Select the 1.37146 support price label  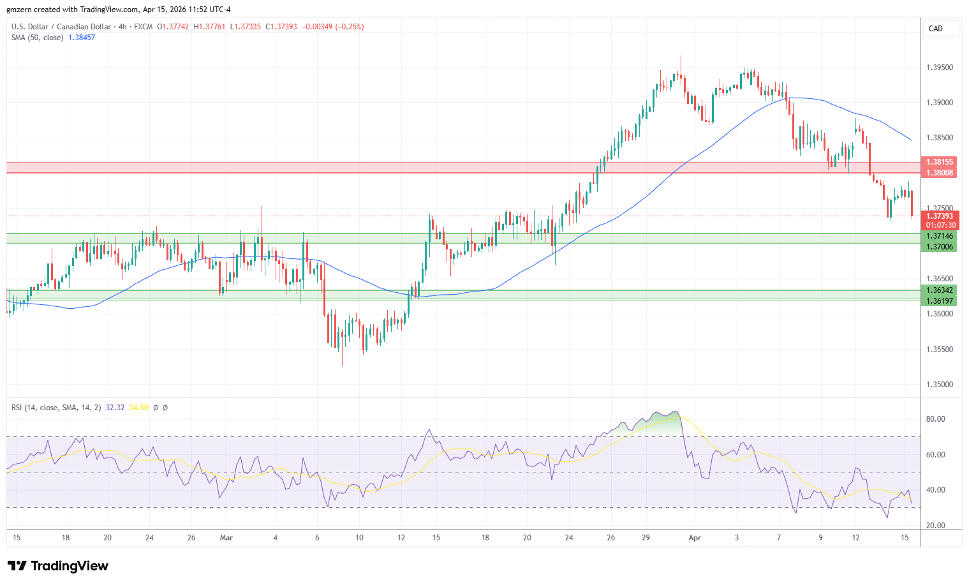pos(940,236)
